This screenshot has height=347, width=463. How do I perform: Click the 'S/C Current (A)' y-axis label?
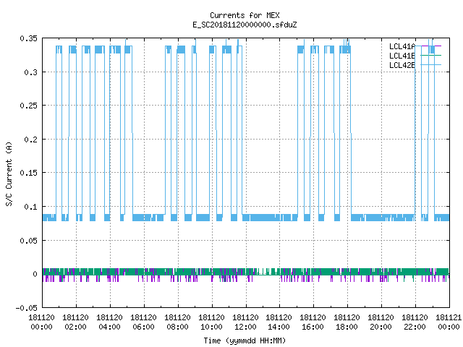(x=9, y=174)
